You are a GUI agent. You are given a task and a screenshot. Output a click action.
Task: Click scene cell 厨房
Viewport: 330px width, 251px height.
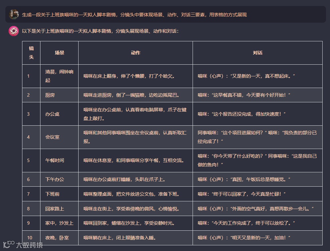[60, 95]
